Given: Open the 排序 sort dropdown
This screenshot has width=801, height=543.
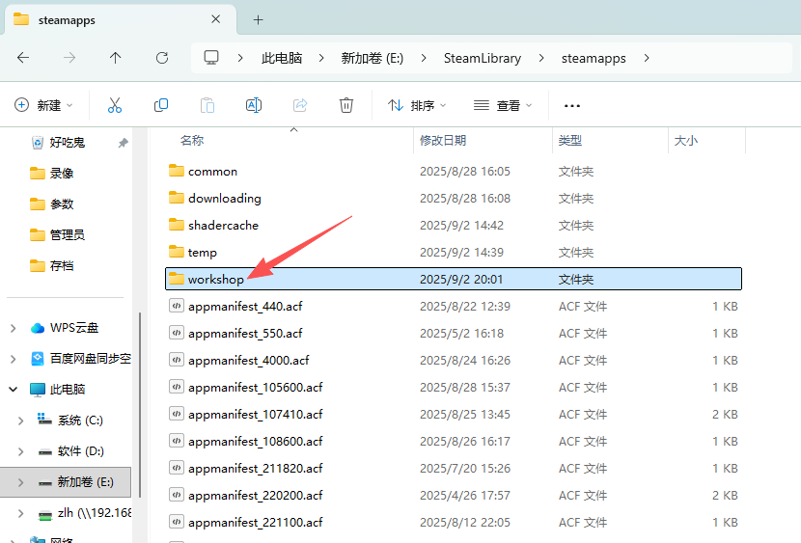Looking at the screenshot, I should click(x=417, y=105).
